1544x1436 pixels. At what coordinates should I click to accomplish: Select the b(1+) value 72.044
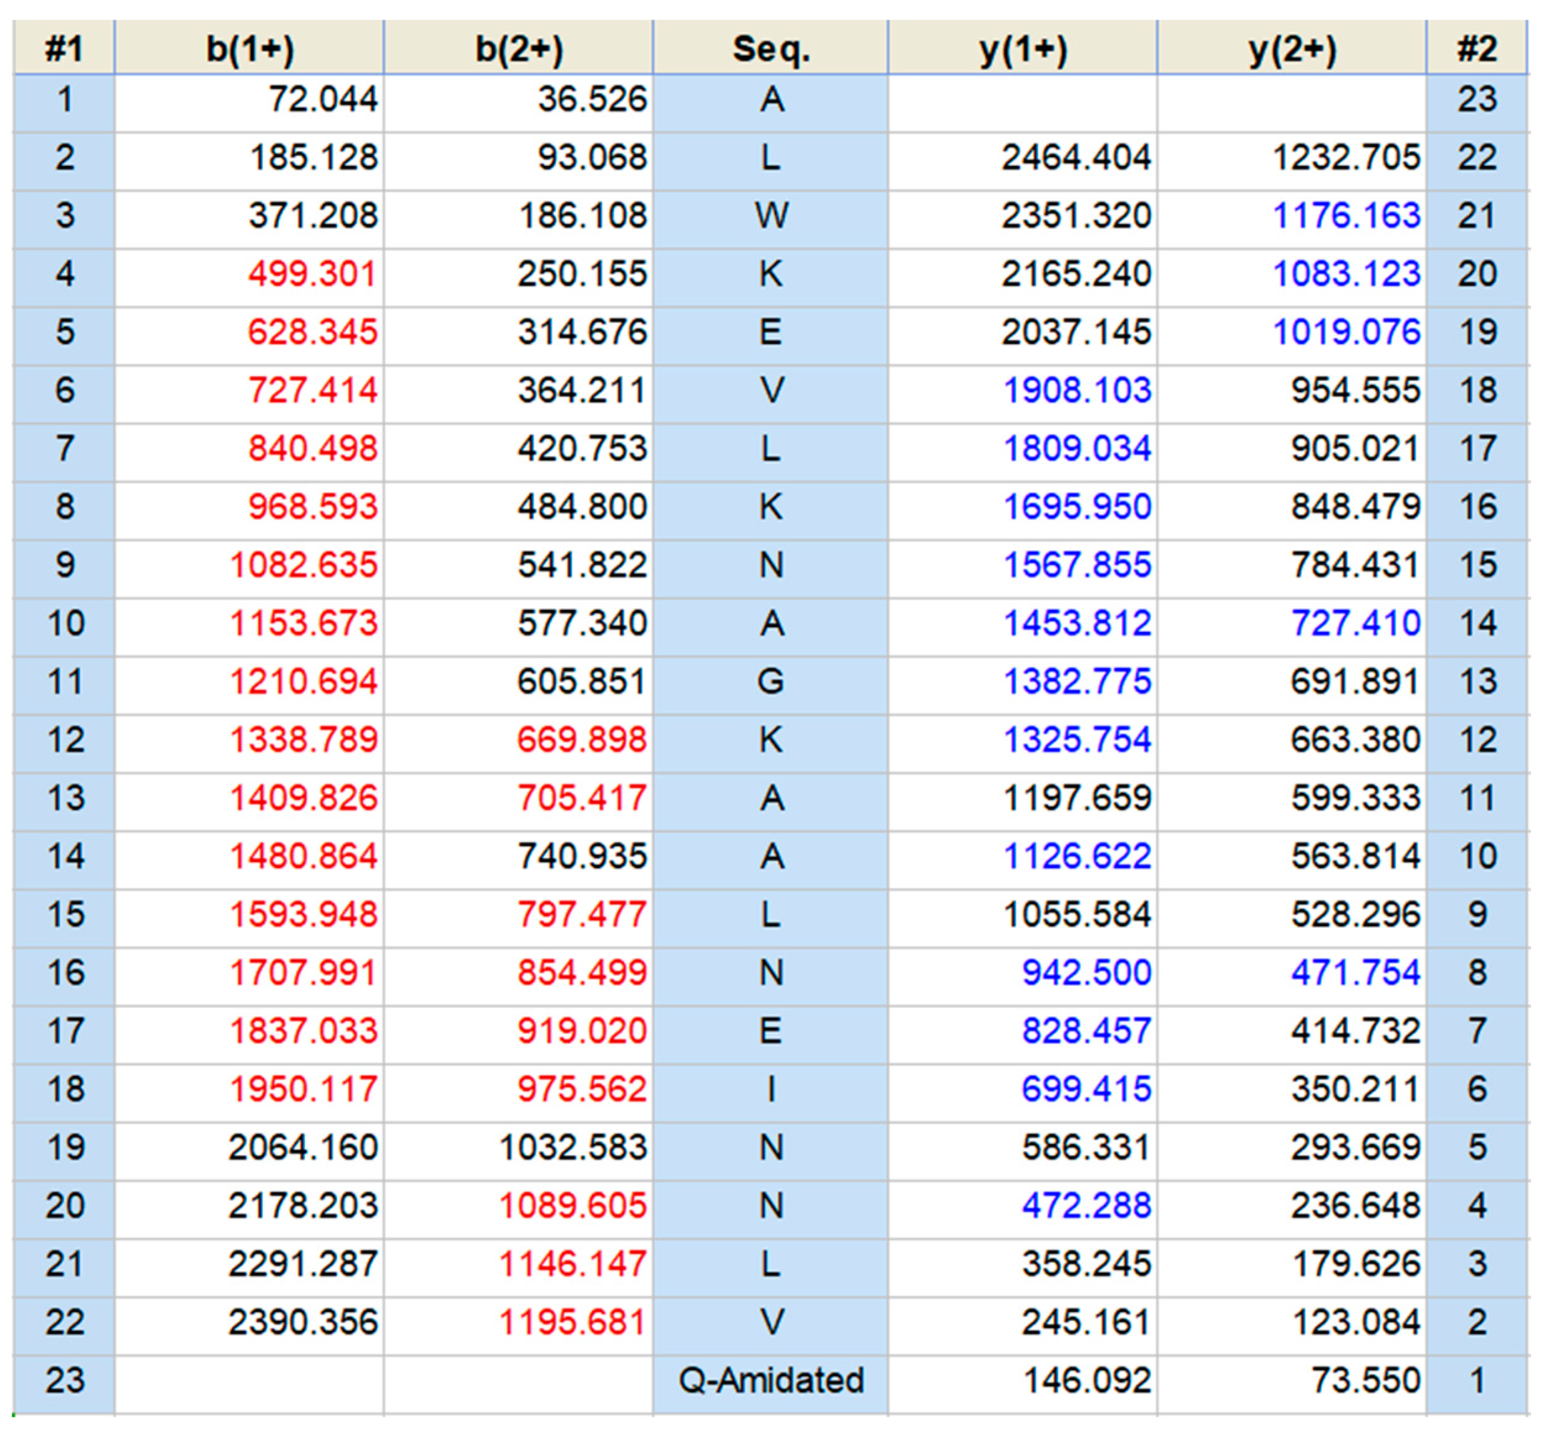pos(323,100)
